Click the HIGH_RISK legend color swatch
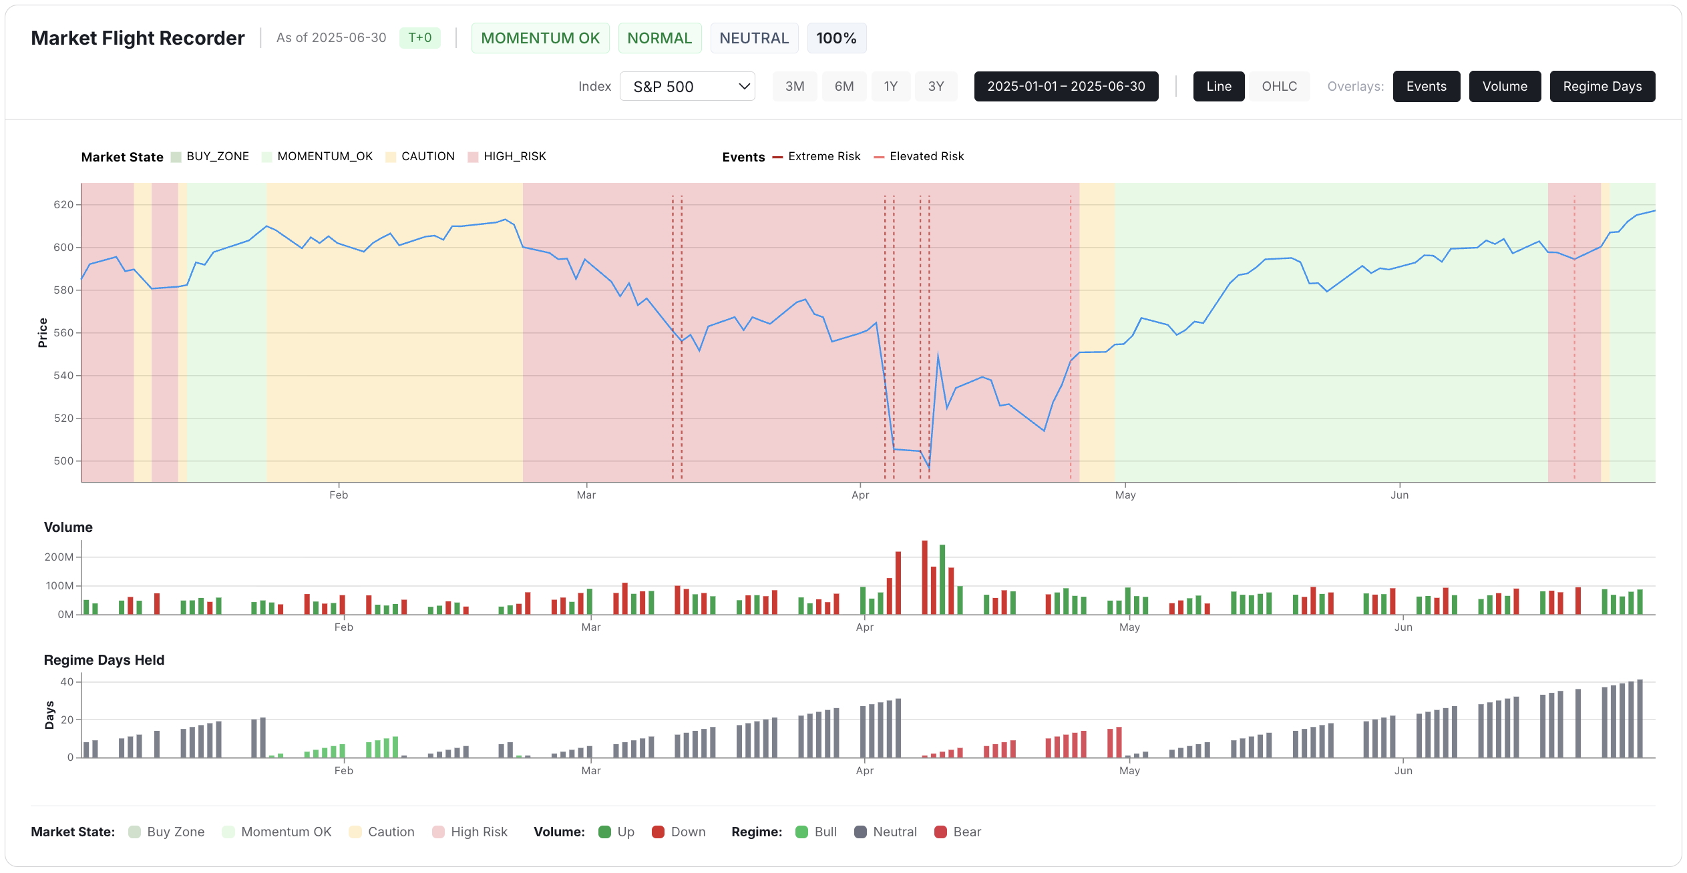1687x873 pixels. (x=473, y=157)
